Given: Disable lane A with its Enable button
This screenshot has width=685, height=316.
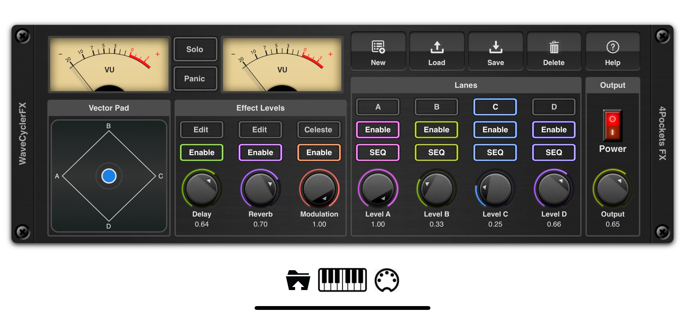Looking at the screenshot, I should tap(378, 130).
